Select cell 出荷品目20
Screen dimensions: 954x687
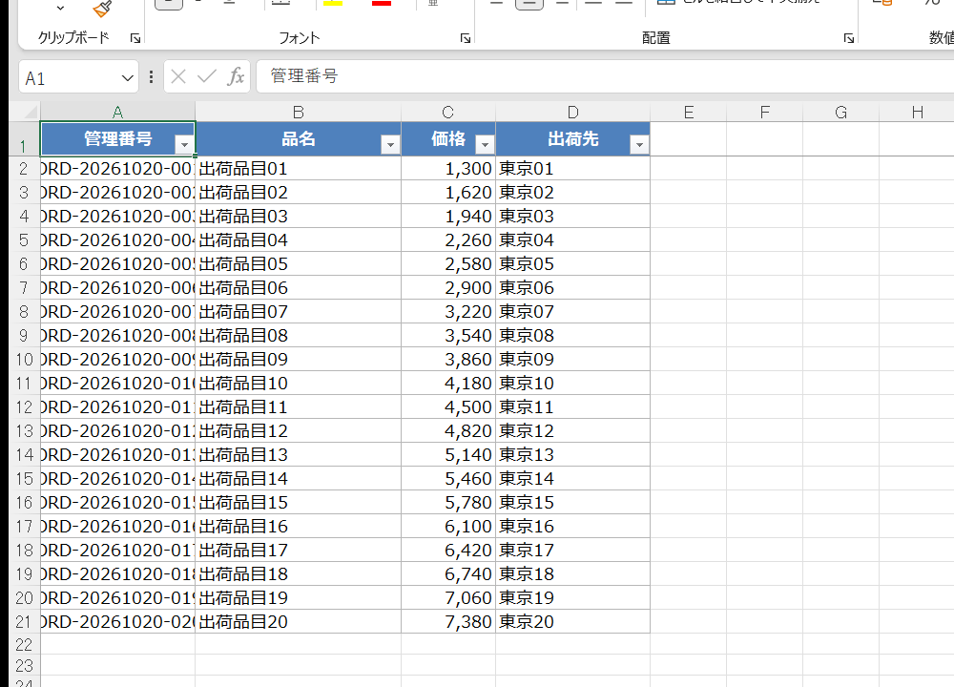point(298,622)
